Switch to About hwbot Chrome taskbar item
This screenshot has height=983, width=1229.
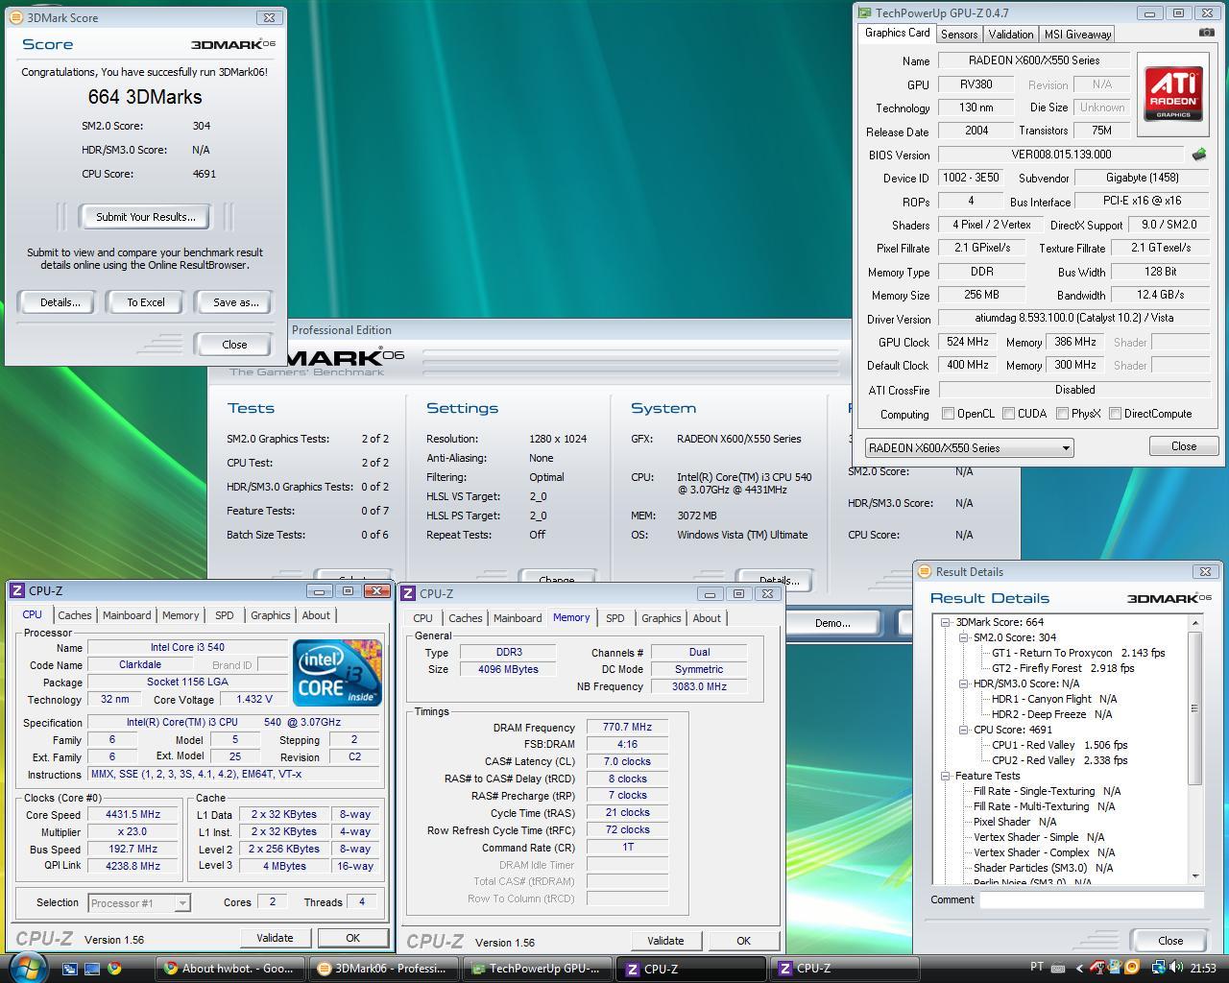(x=230, y=969)
